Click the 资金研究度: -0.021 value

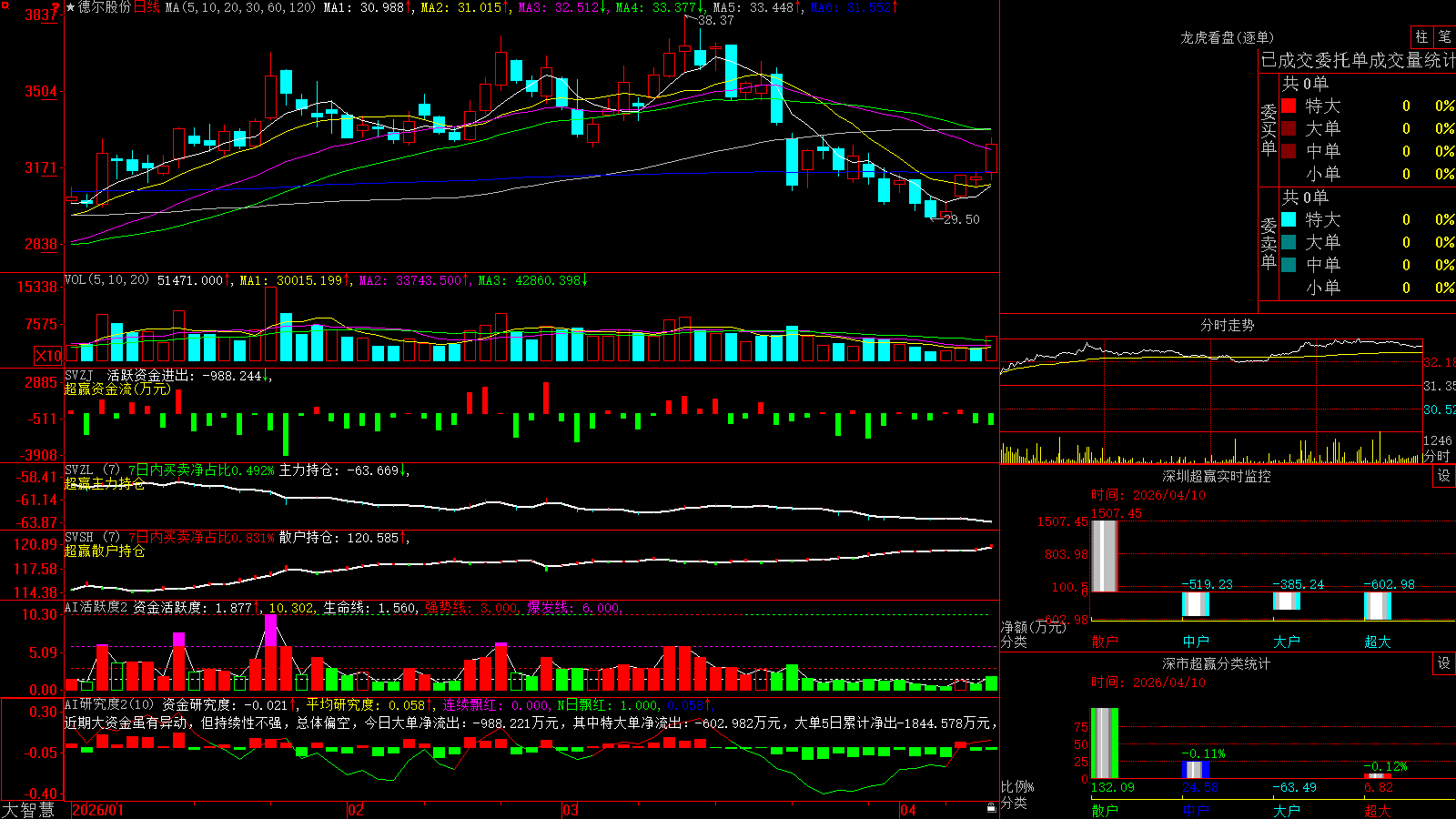click(227, 704)
